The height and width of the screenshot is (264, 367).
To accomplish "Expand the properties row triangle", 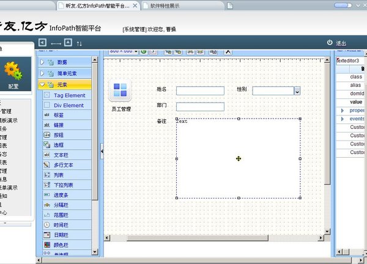I will pyautogui.click(x=343, y=111).
